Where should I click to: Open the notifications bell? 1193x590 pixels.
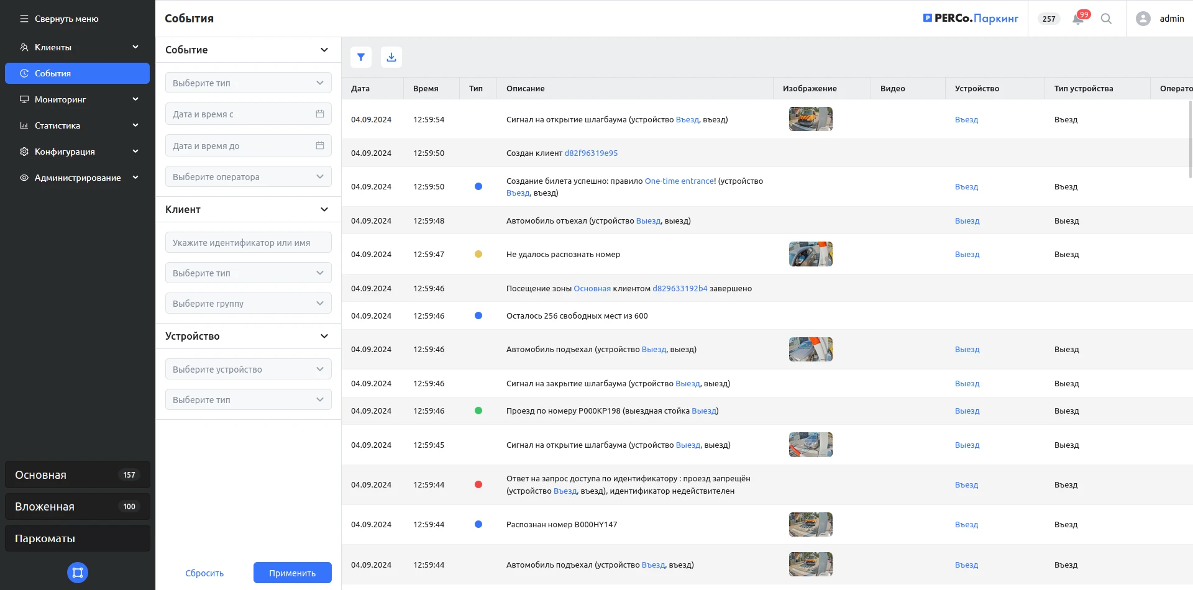[1078, 19]
